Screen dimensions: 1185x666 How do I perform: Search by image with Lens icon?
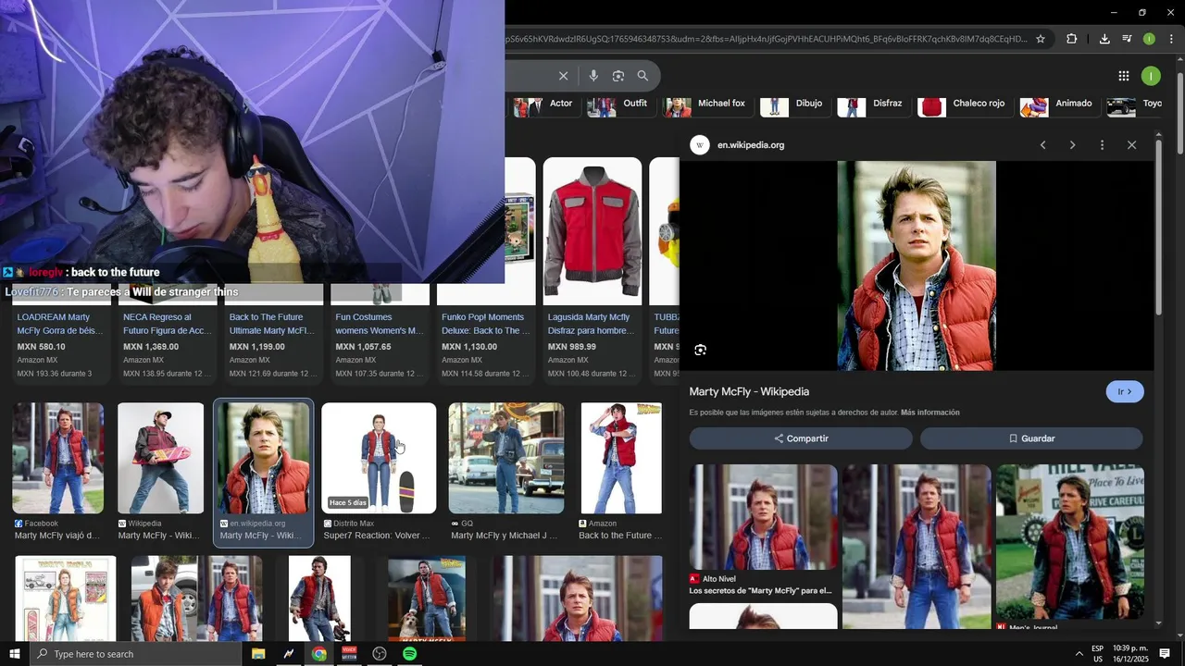pyautogui.click(x=618, y=76)
